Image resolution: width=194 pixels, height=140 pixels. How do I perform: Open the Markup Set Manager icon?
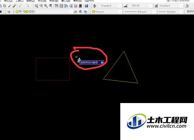pos(76,6)
